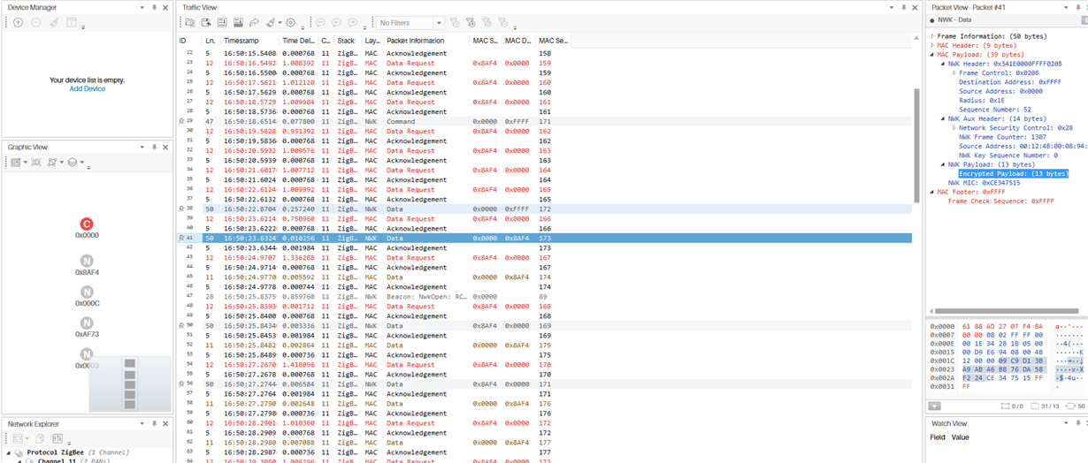Viewport: 1088px width, 463px height.
Task: Expand MAC Header (9 bytes) node
Action: (933, 45)
